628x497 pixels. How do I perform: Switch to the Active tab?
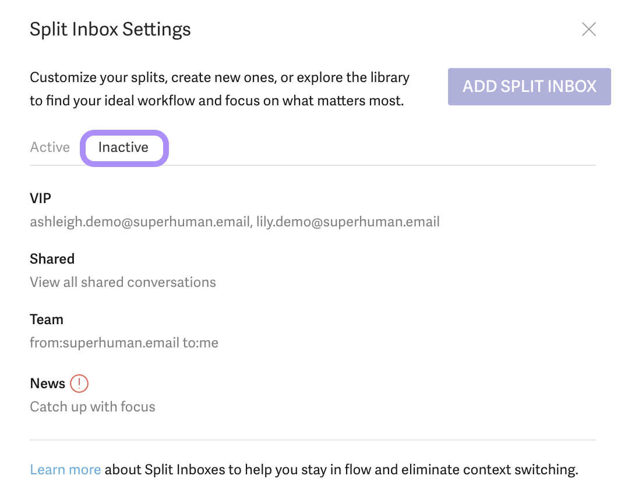50,147
